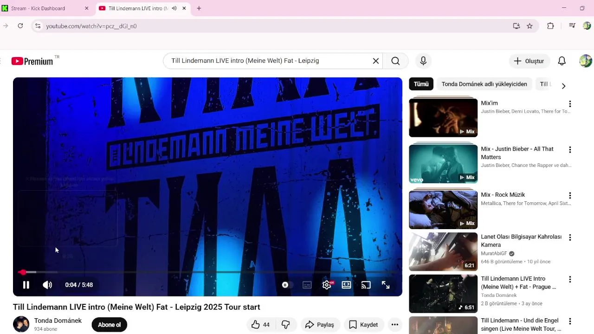The image size is (594, 334).
Task: Seek on the video progress bar
Action: click(207, 272)
